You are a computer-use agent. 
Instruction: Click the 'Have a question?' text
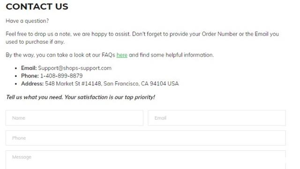click(27, 21)
